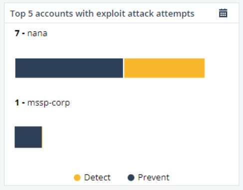Open the calendar date range icon
This screenshot has width=243, height=190.
(223, 13)
